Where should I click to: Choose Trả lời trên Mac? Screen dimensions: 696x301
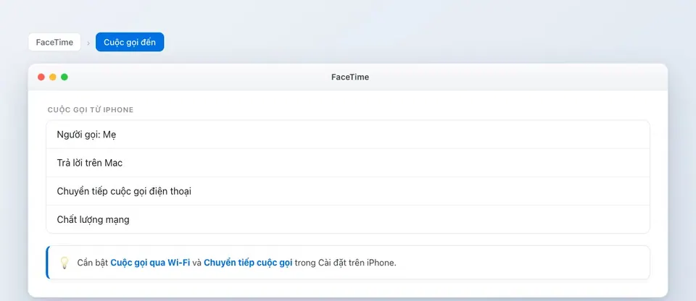pyautogui.click(x=347, y=163)
